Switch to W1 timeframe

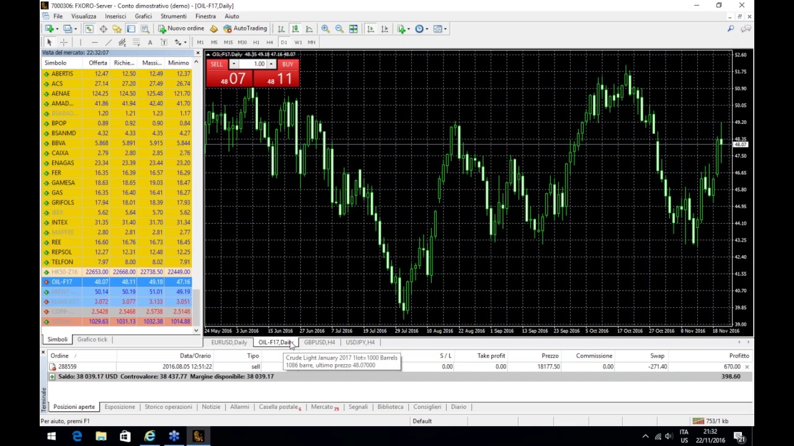point(298,42)
